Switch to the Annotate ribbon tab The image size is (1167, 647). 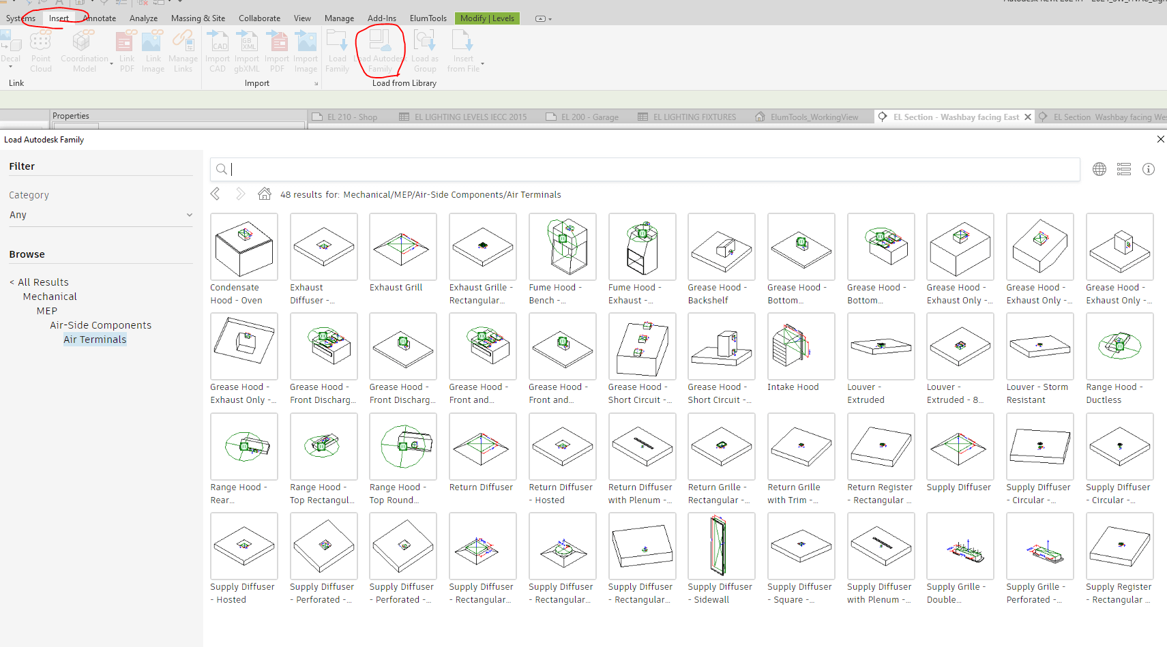point(100,18)
